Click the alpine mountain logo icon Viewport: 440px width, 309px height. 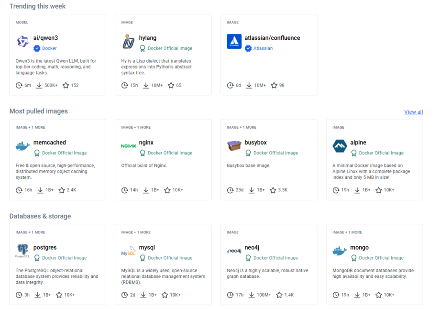(340, 146)
